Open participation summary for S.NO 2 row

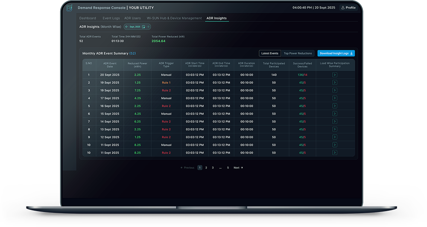pos(335,83)
